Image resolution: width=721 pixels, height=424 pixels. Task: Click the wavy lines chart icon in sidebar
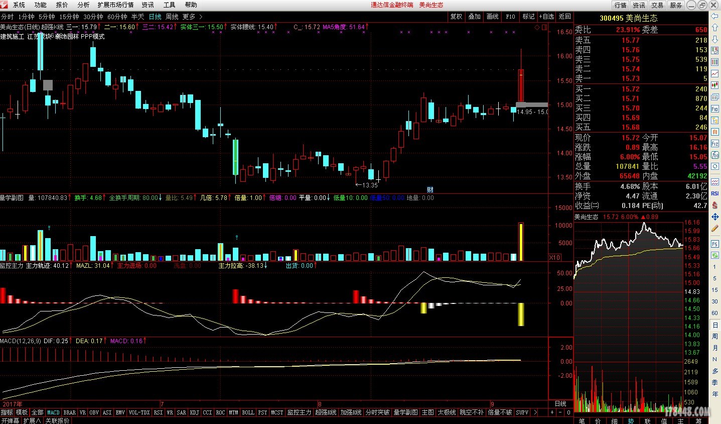pyautogui.click(x=715, y=182)
